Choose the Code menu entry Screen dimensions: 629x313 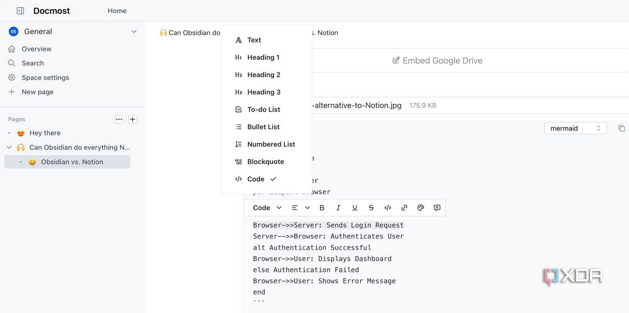coord(266,179)
